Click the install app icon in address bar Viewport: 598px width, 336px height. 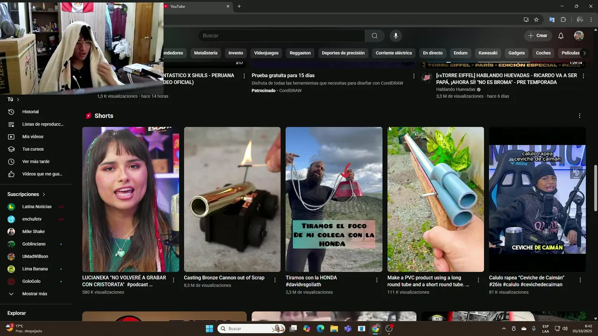click(x=526, y=20)
